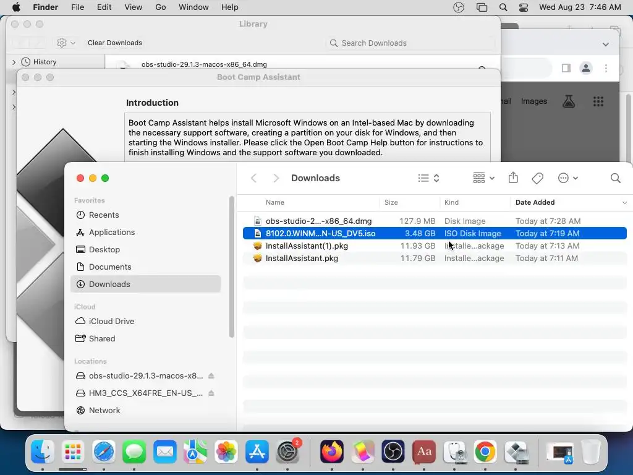Open Control Center in menu bar
The image size is (633, 475).
524,7
